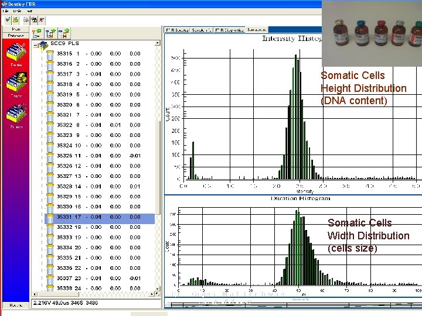The height and width of the screenshot is (316, 422).
Task: Click the Main button in the sidebar
Action: (x=16, y=29)
